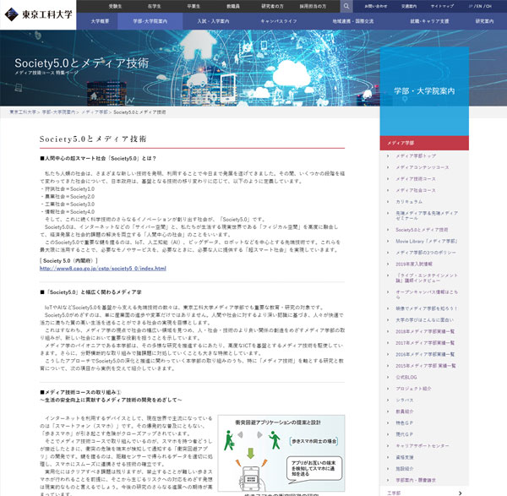
Task: Open 特色GP sidebar link
Action: [x=404, y=423]
